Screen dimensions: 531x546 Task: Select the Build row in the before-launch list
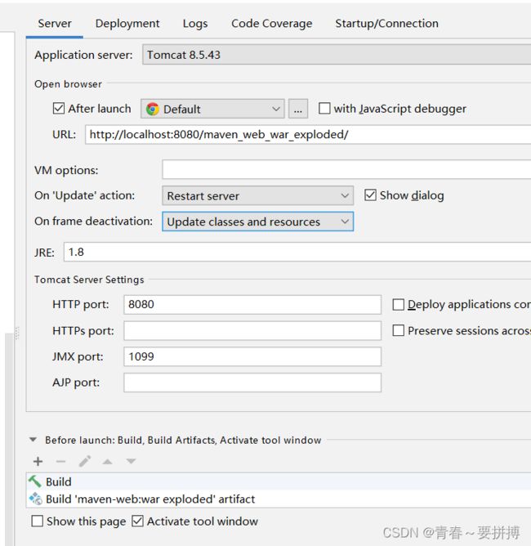279,481
